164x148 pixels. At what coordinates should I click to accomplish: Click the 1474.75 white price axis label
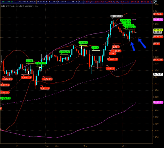click(x=158, y=74)
